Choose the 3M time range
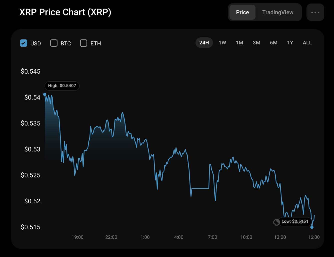Image resolution: width=334 pixels, height=257 pixels. pyautogui.click(x=256, y=43)
